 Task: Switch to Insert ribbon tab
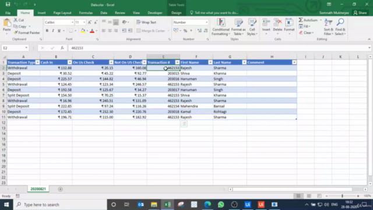click(41, 13)
